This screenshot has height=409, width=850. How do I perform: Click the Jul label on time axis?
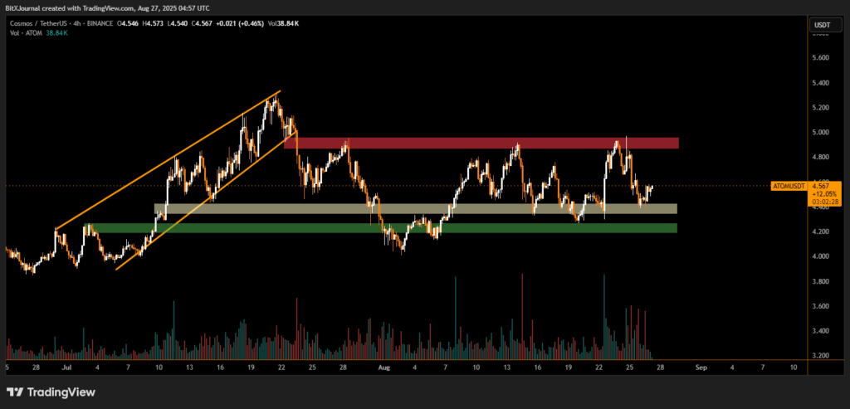click(x=67, y=366)
